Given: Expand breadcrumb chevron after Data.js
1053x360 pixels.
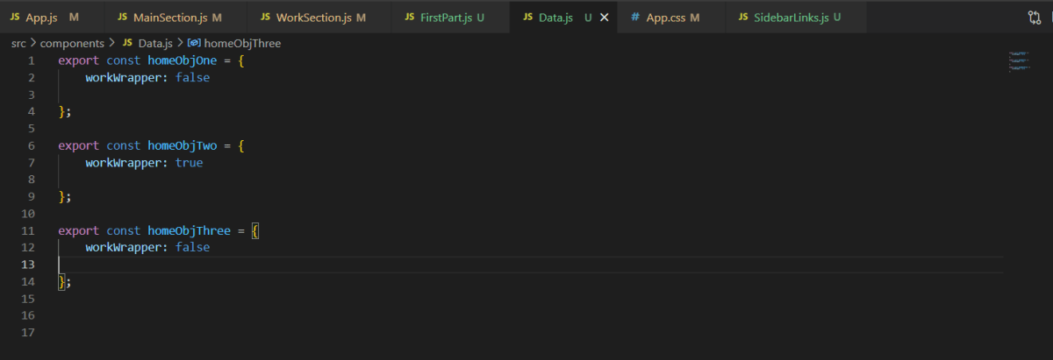Looking at the screenshot, I should [x=180, y=43].
